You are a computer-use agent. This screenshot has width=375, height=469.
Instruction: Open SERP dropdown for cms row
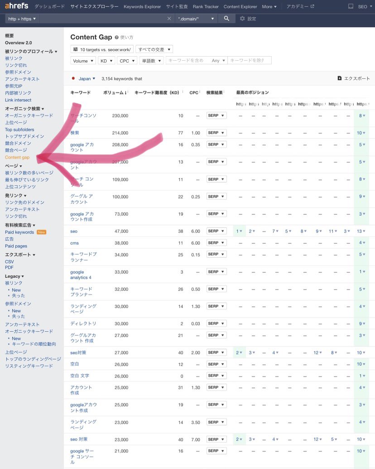(216, 242)
